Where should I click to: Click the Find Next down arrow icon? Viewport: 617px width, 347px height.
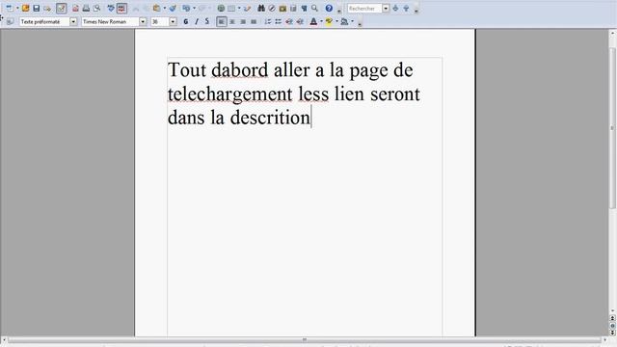(x=395, y=9)
